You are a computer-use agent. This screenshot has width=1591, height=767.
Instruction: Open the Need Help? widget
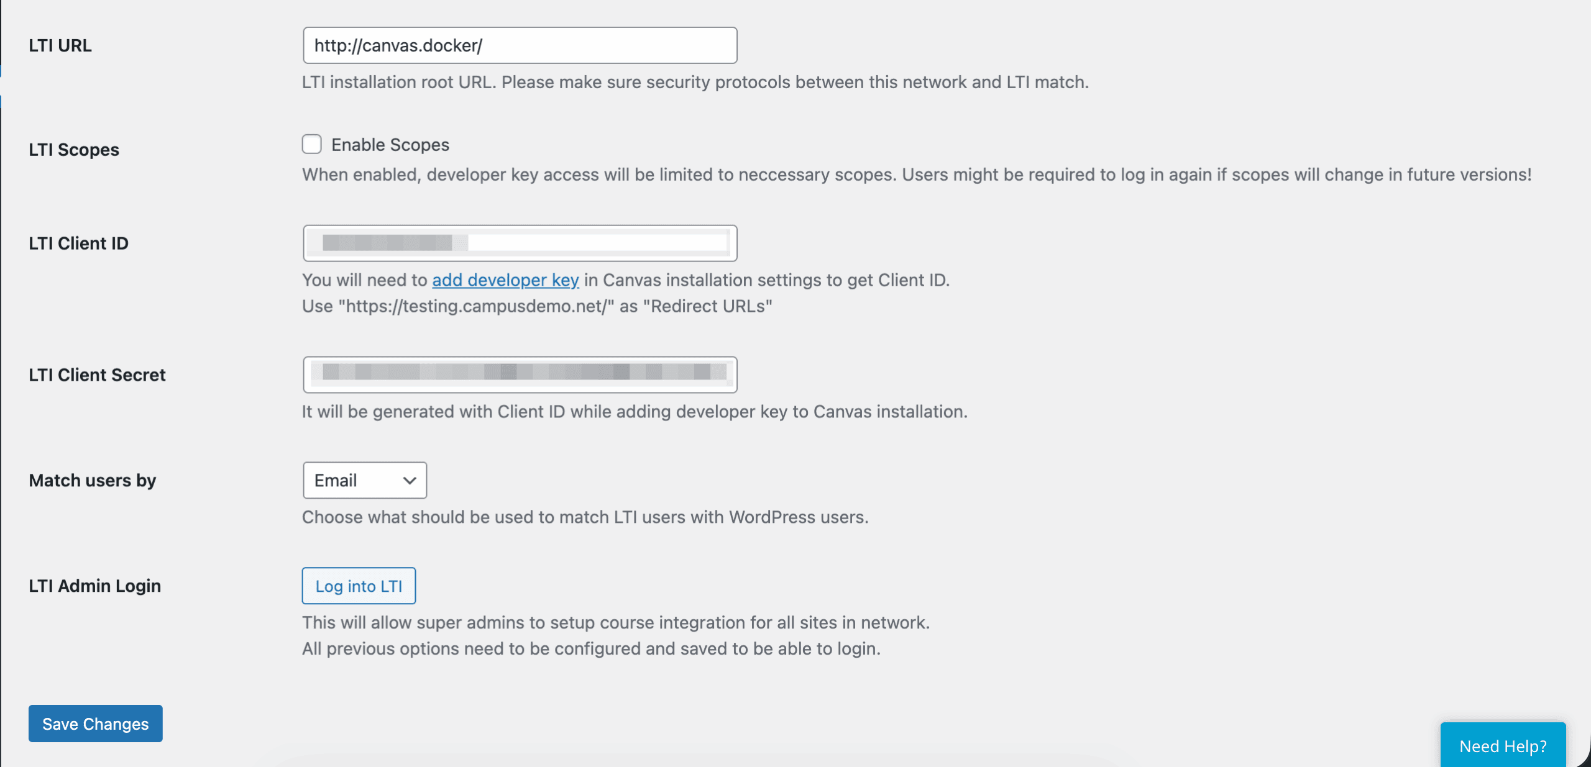point(1503,745)
